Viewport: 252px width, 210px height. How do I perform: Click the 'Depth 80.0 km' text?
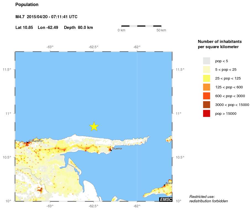coord(78,28)
